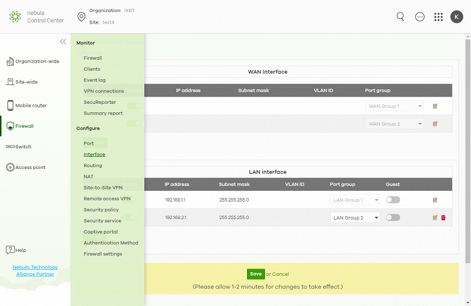Toggle Guest switch for 192.168.1.1 row
The image size is (471, 306).
393,200
